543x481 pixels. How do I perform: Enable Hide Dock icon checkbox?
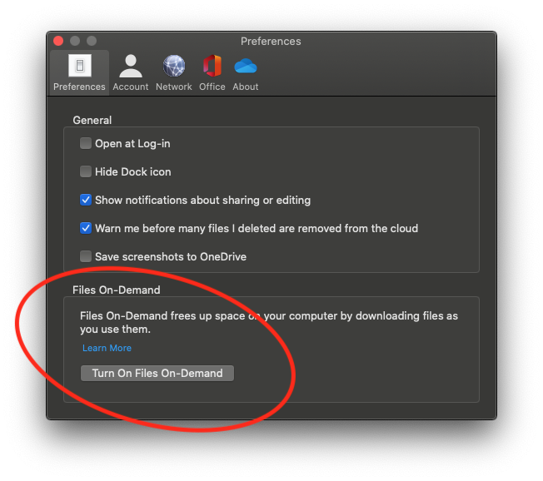(x=86, y=171)
